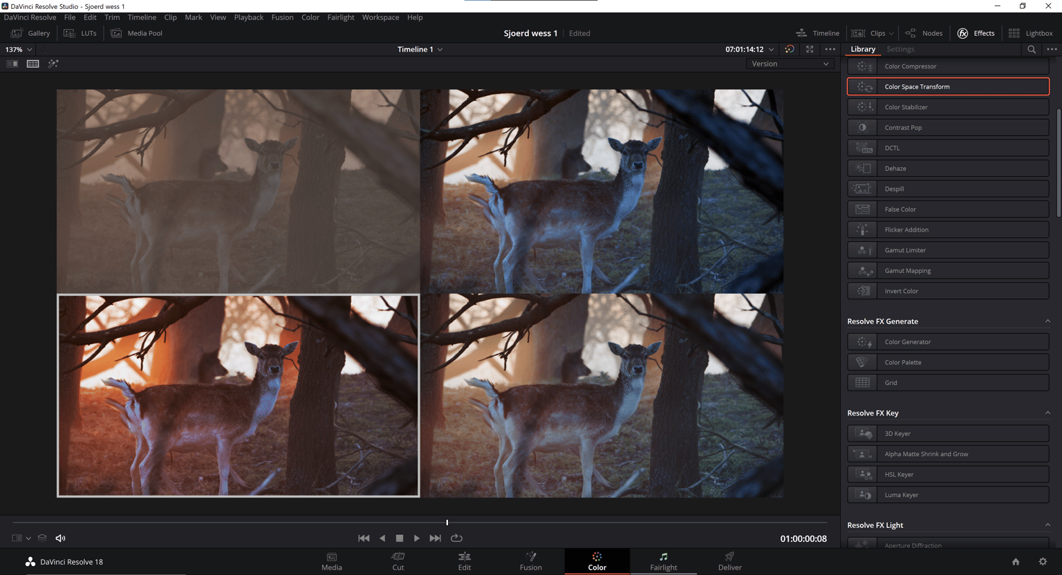This screenshot has height=575, width=1062.
Task: Open the Workspace menu
Action: click(x=380, y=17)
